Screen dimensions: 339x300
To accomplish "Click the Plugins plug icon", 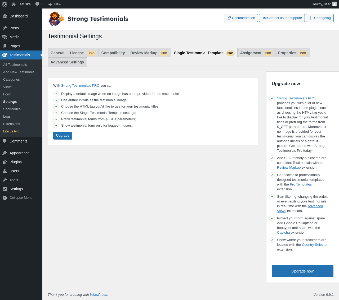I will point(5,162).
